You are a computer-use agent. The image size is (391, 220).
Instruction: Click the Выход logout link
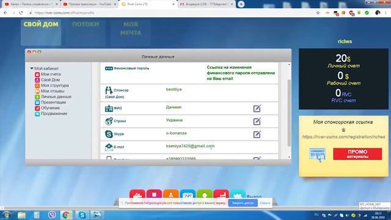(x=254, y=197)
